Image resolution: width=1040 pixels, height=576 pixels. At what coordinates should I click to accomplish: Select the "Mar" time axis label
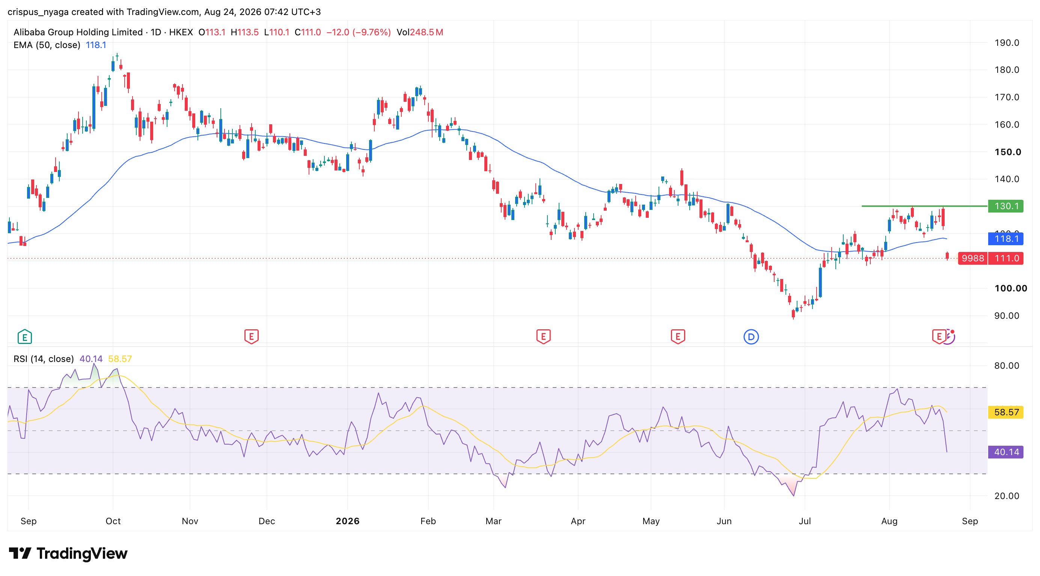tap(493, 521)
